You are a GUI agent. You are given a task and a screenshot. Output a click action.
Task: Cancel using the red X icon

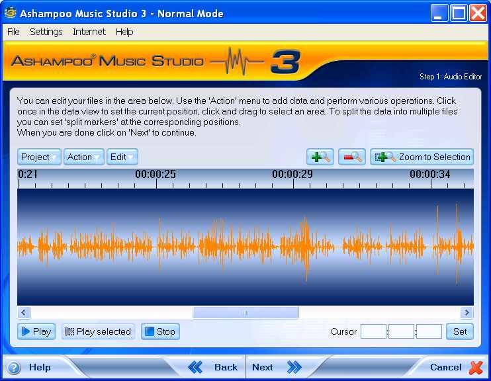tap(476, 367)
